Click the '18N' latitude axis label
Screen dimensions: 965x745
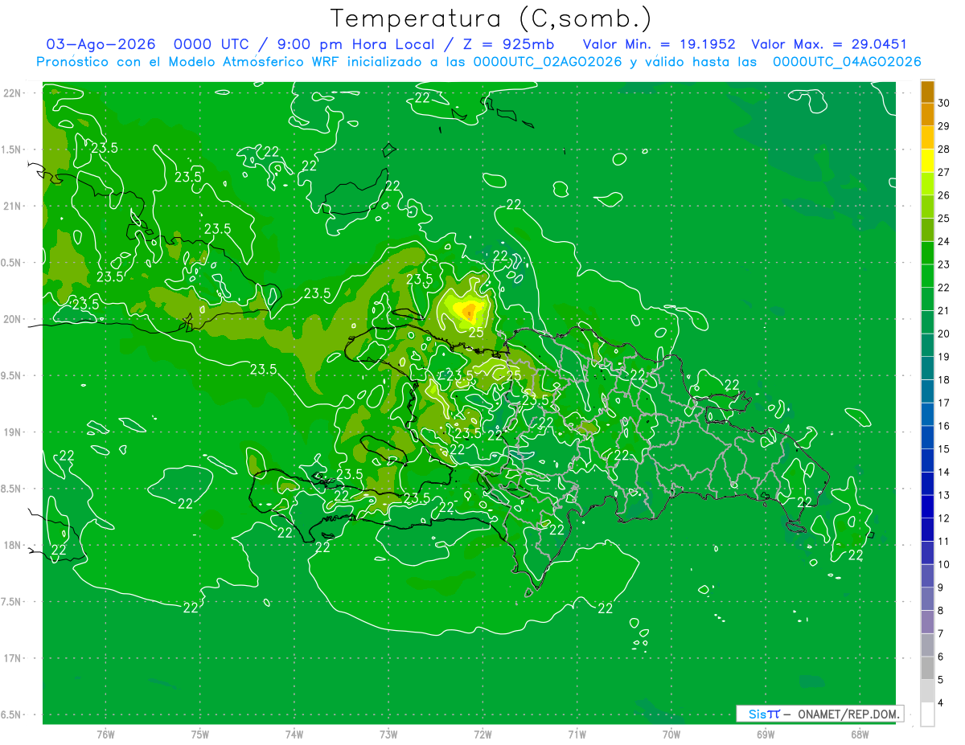coord(14,545)
